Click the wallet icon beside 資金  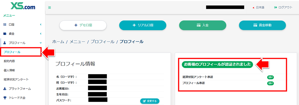click(x=5, y=34)
